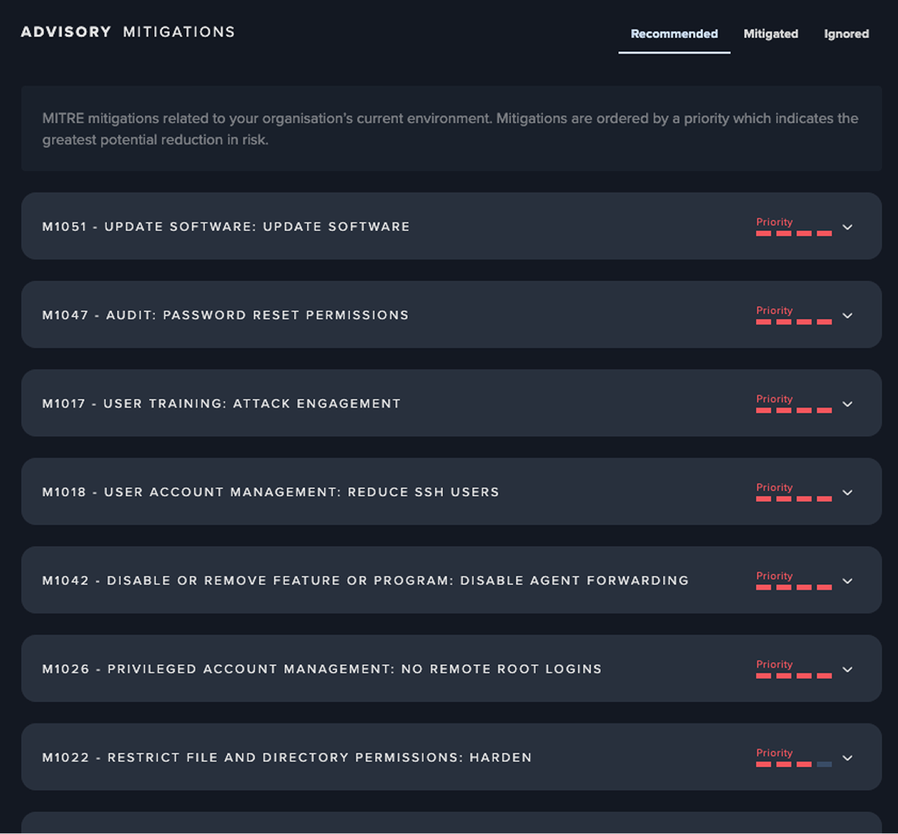Expand the M1022 Restrict File Permissions chevron

[x=847, y=758]
